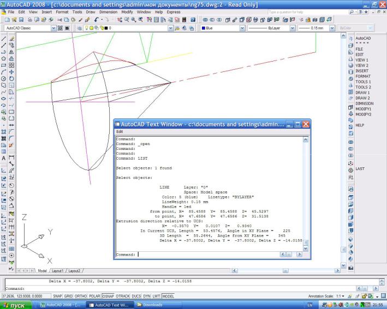Select the Rotate modify tool
387x309 pixels.
[x=11, y=78]
